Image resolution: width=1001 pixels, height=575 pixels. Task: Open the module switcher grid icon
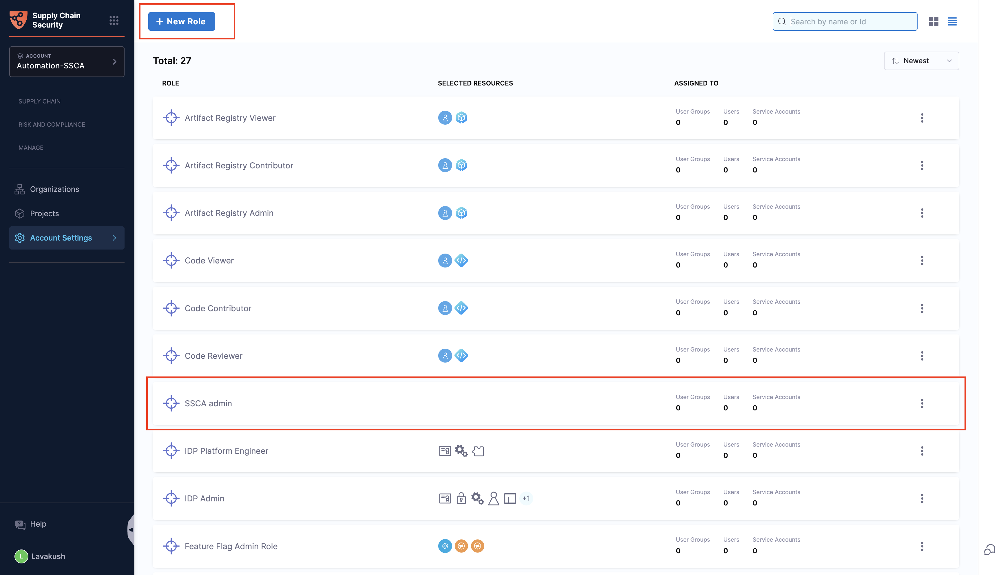pos(114,21)
